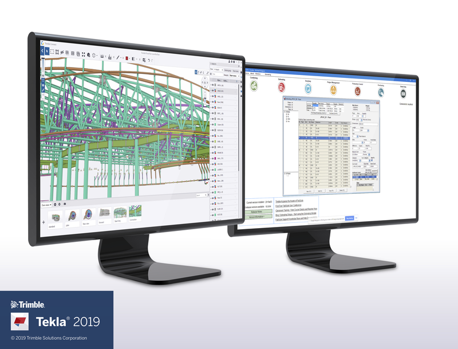Viewport: 458px width, 349px height.
Task: Click the red color swatch in Tekla toolbar
Action: coord(126,58)
